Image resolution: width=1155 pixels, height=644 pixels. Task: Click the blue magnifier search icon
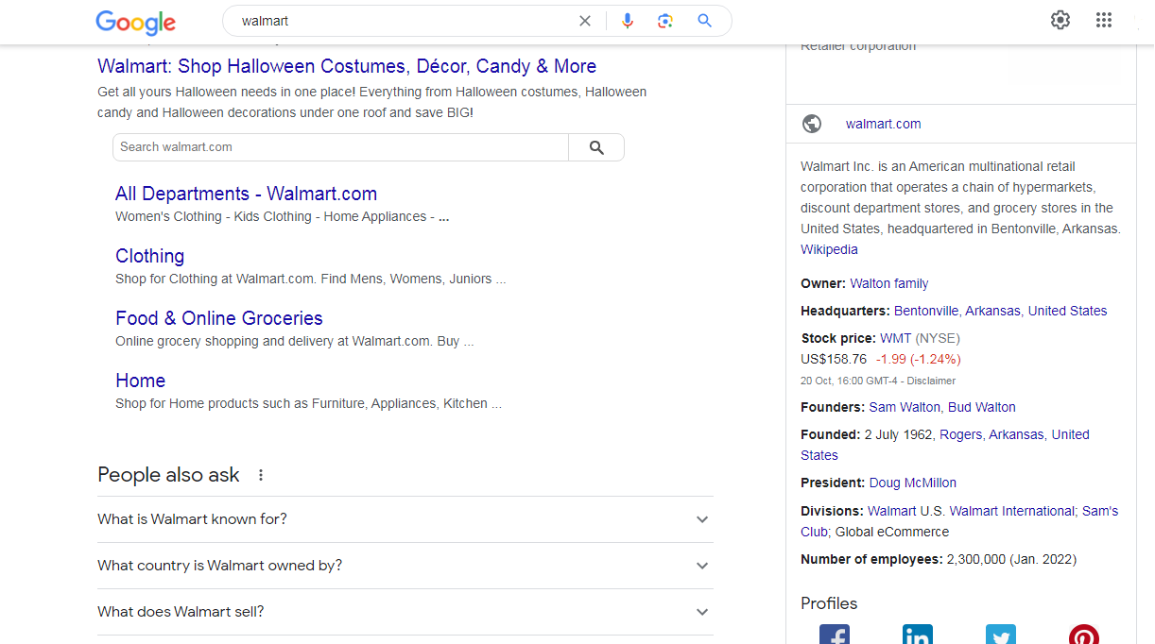coord(704,21)
